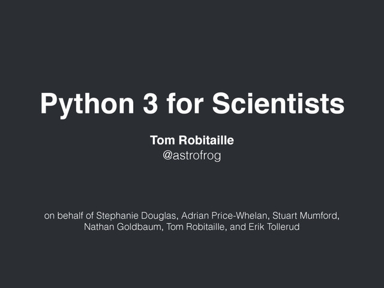Click the phrase on behalf of

point(69,216)
